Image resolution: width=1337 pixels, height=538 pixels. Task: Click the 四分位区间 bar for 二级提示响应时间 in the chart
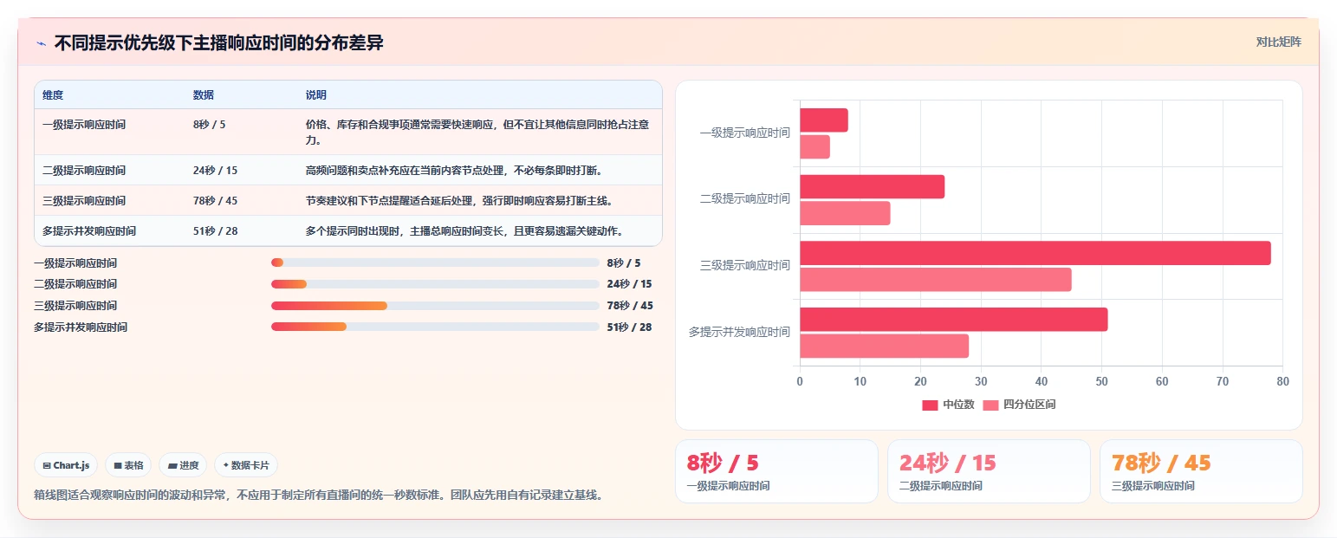pyautogui.click(x=845, y=213)
